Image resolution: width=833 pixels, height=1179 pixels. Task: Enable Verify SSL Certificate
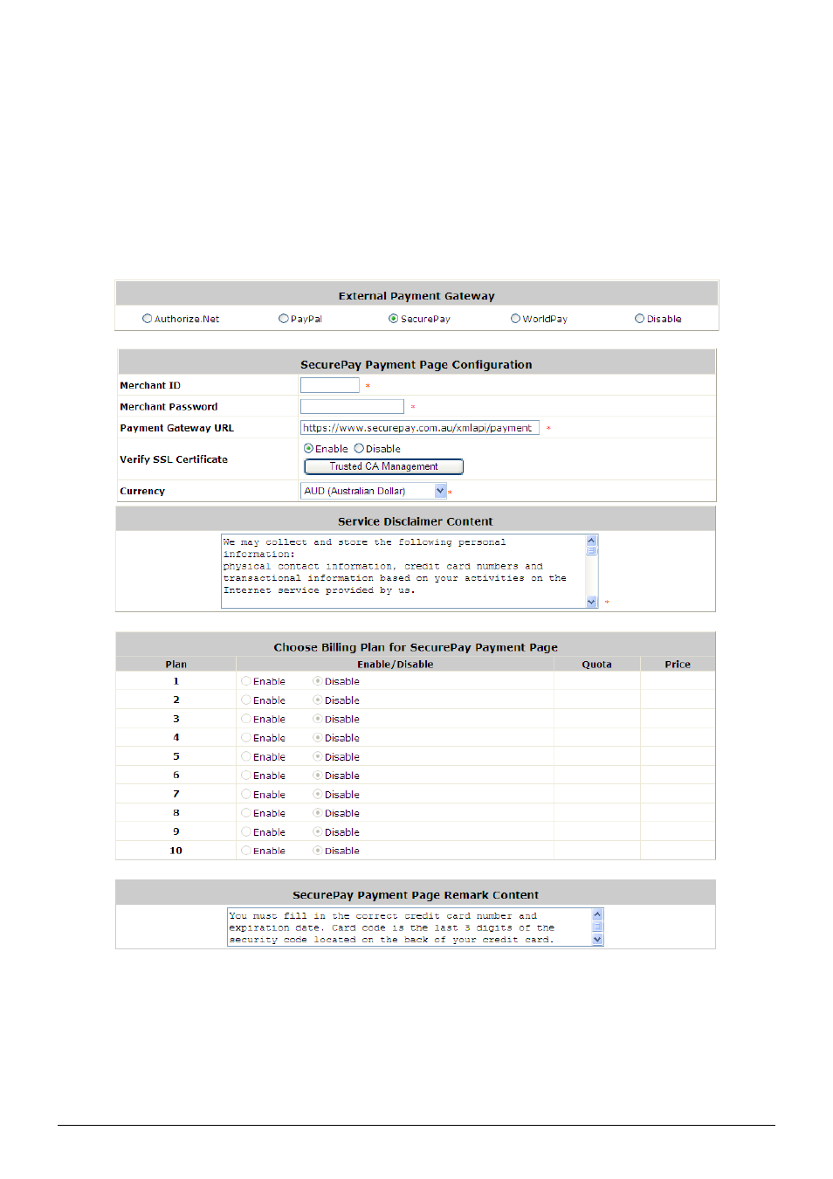click(x=308, y=449)
